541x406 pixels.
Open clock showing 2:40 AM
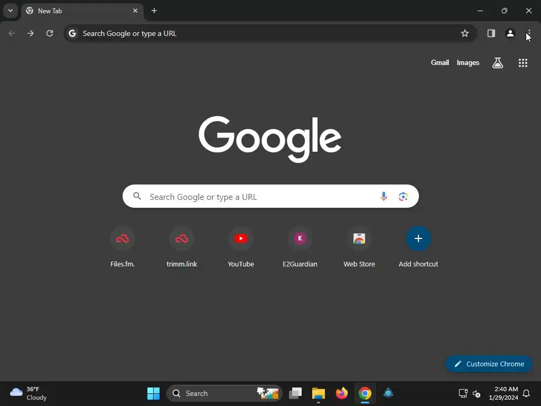[503, 393]
